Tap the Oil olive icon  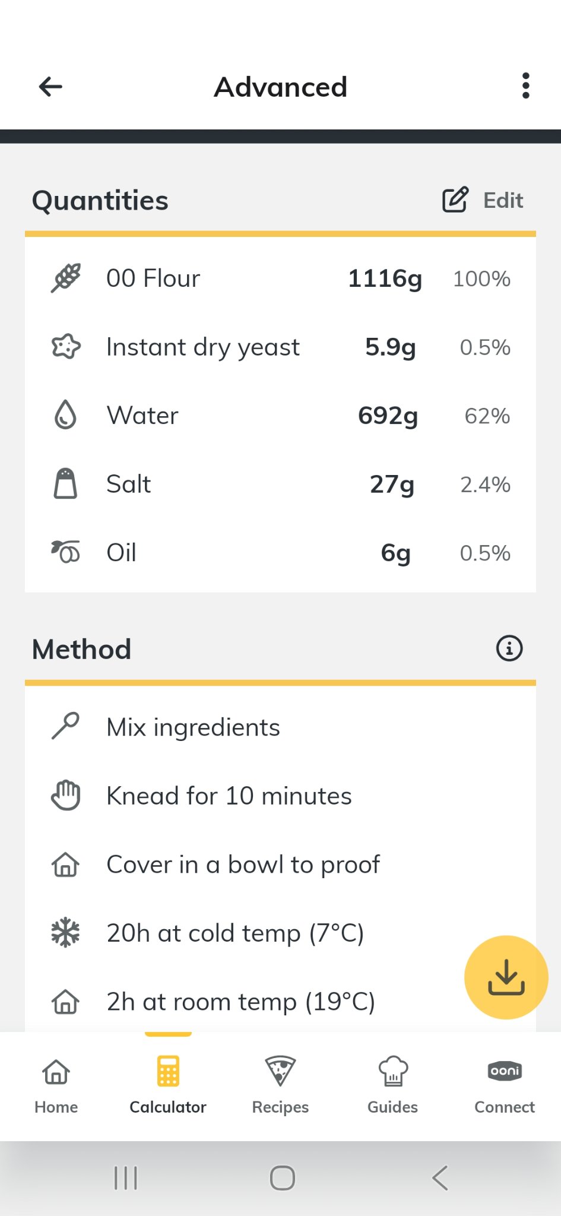click(65, 552)
